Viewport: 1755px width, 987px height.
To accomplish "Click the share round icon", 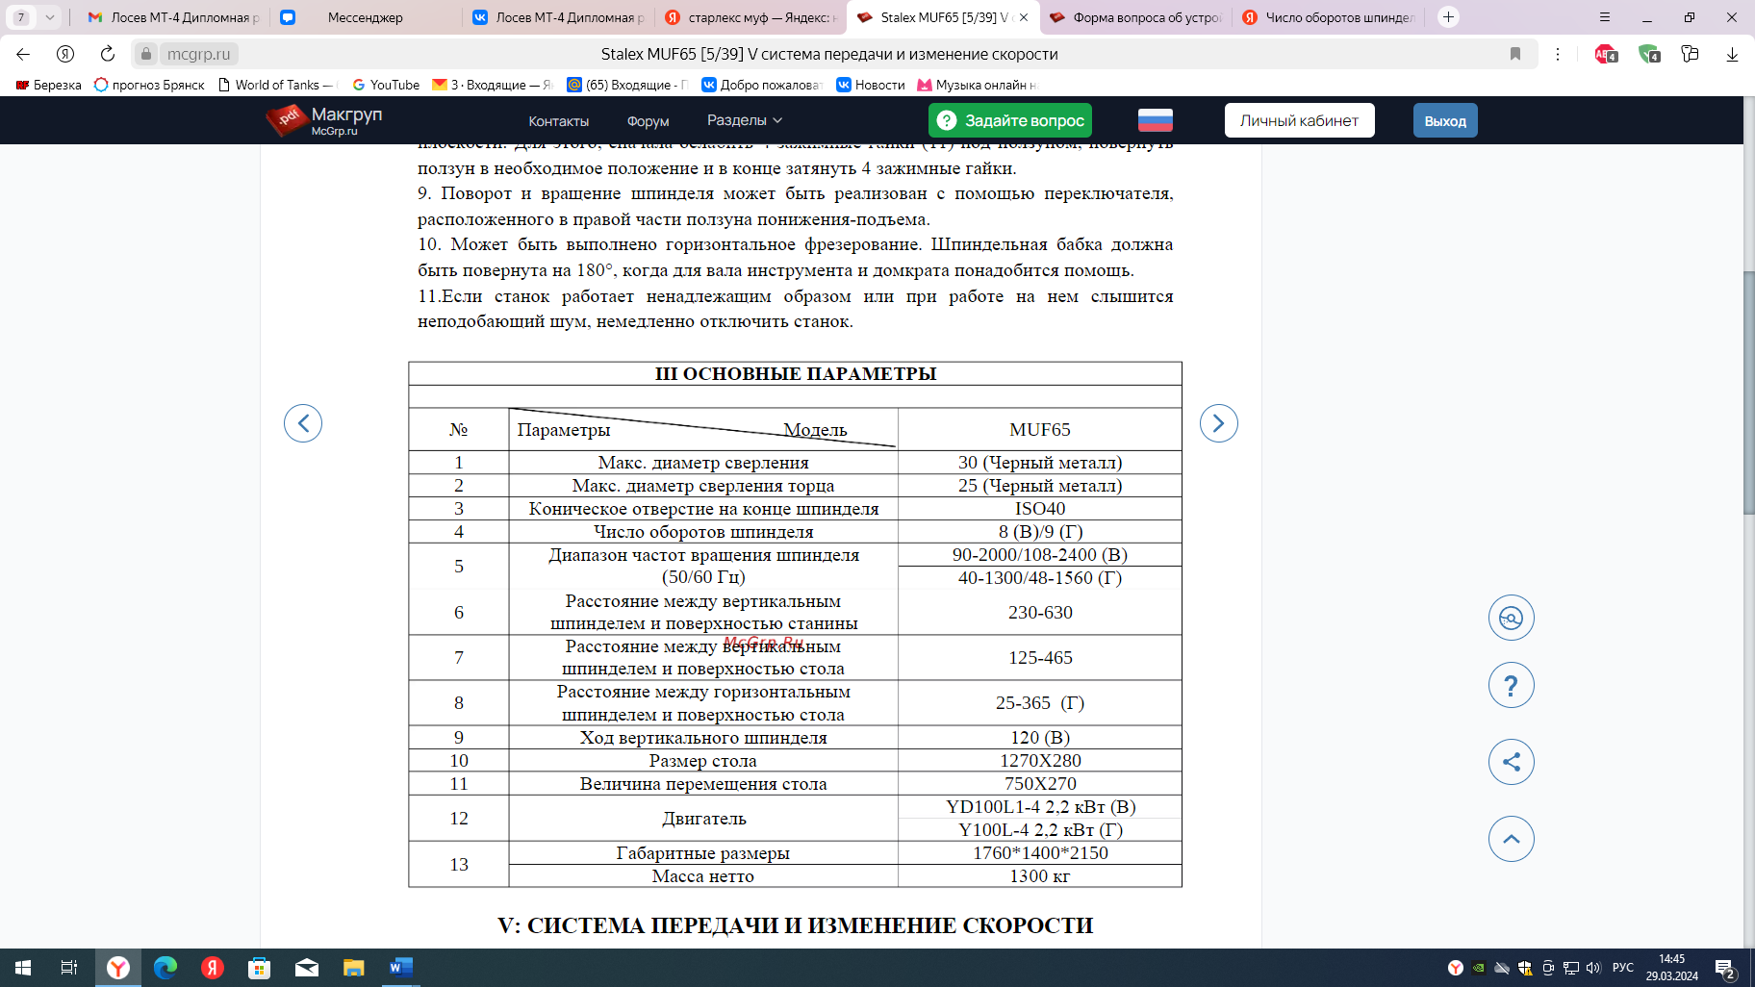I will (x=1512, y=762).
